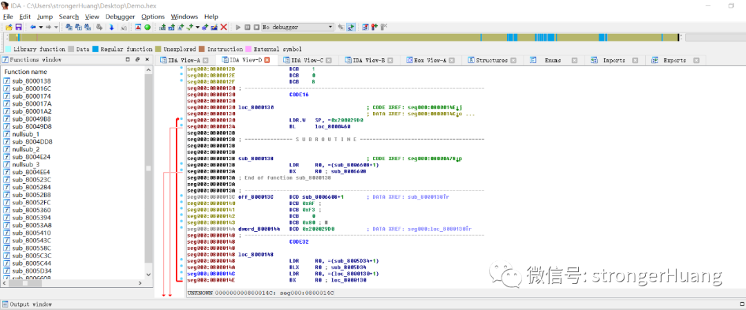Switch to the Hex View-A tab

tap(429, 60)
